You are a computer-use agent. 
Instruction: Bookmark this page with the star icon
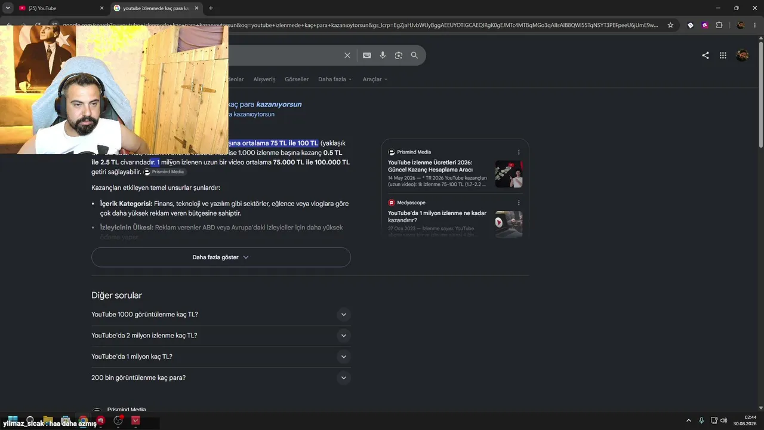tap(670, 25)
